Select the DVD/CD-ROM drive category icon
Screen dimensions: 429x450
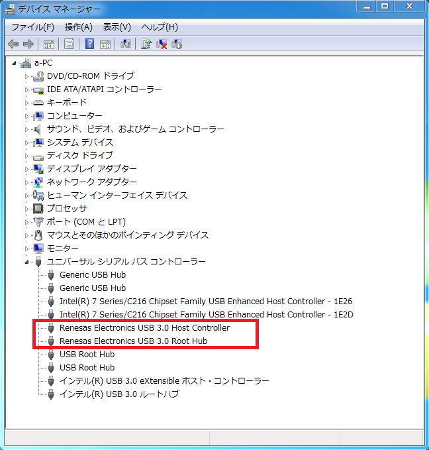tap(38, 76)
